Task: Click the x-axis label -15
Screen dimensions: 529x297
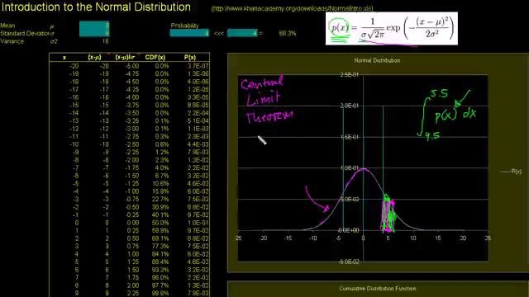Action: [288, 238]
